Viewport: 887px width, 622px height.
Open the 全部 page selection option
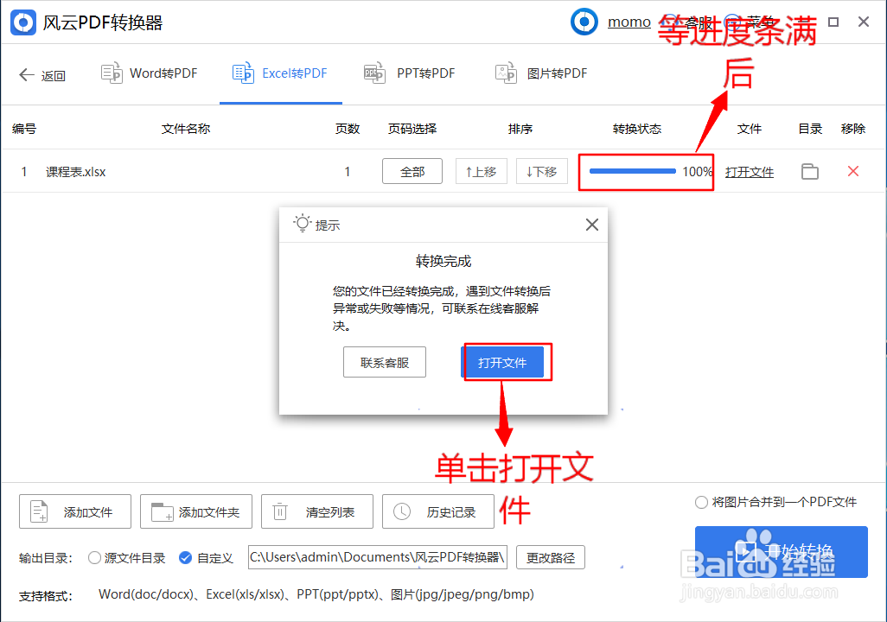pyautogui.click(x=412, y=171)
